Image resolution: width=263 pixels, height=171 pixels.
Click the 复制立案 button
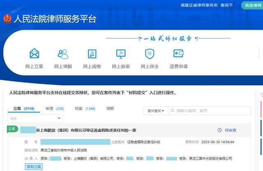[x=34, y=166]
